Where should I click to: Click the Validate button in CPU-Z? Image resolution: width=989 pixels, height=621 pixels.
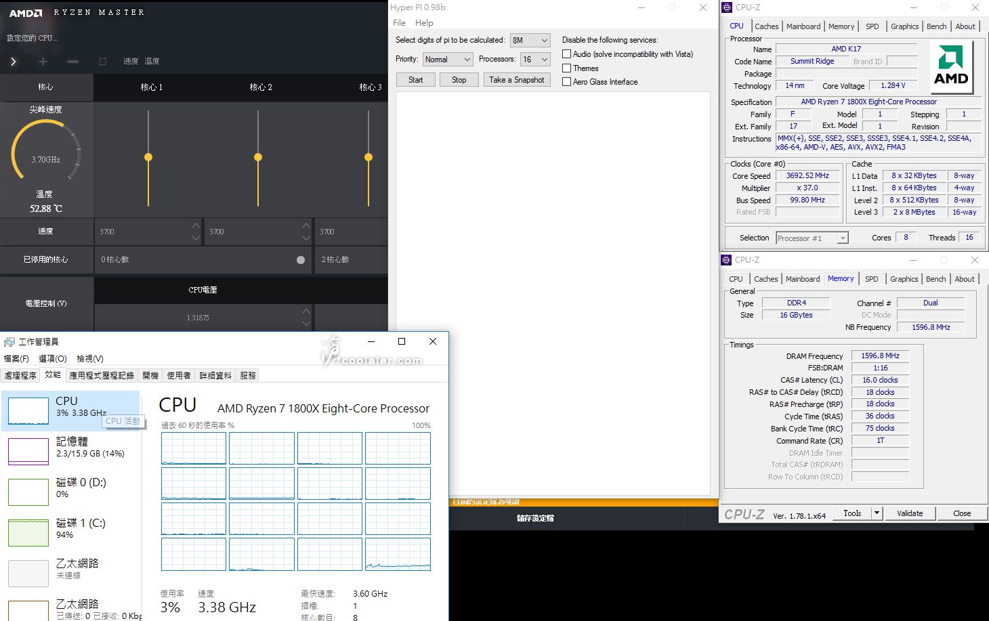click(x=910, y=513)
